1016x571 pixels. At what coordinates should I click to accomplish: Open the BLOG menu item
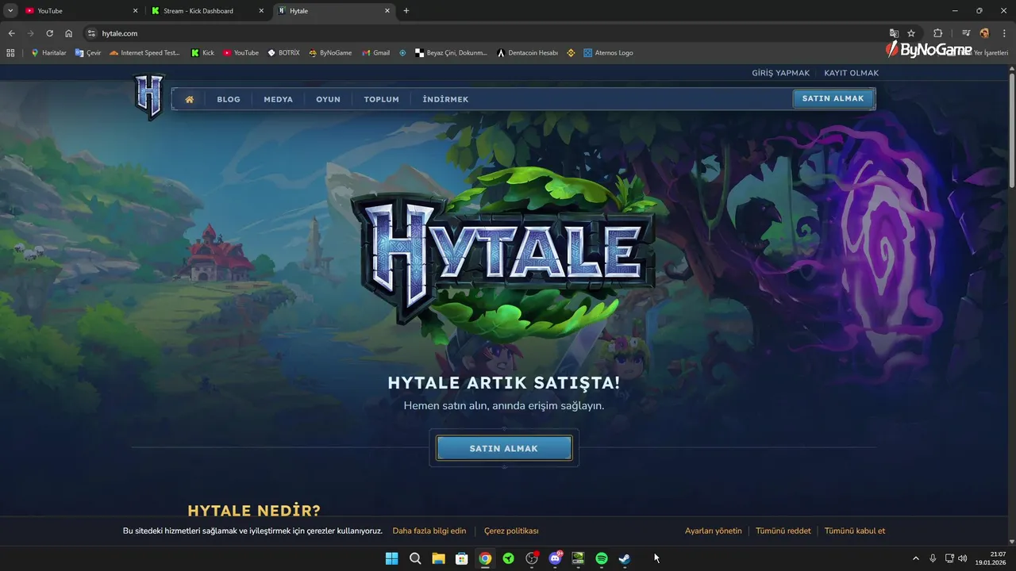tap(229, 100)
